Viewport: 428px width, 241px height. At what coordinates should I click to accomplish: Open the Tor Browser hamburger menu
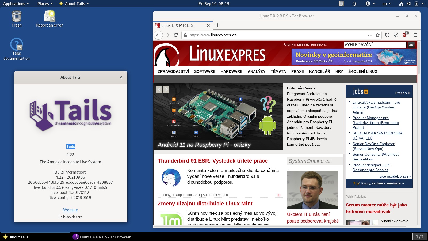[x=415, y=35]
